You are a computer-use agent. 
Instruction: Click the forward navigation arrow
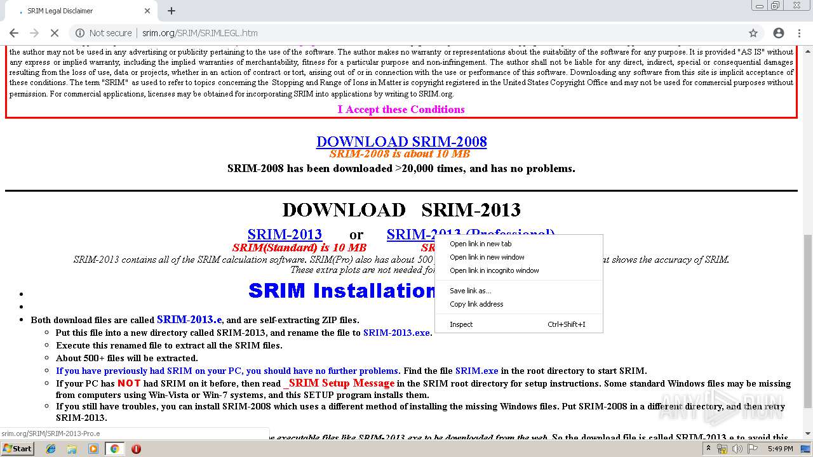pos(34,33)
